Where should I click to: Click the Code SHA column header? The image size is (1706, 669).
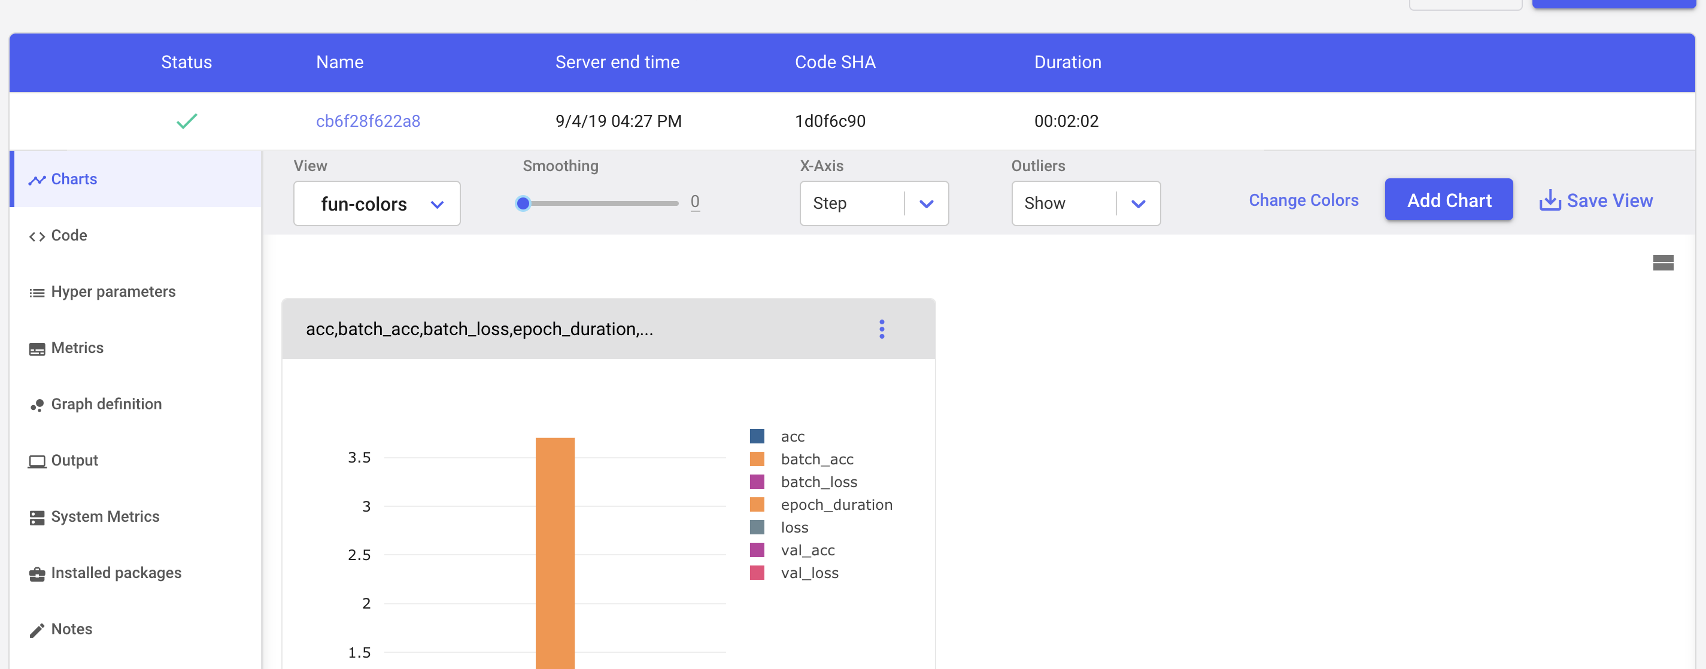click(x=835, y=62)
